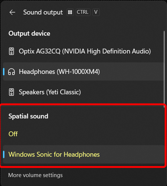Image resolution: width=167 pixels, height=186 pixels.
Task: Select Optix AG32CQ NVIDIA audio output
Action: tap(83, 51)
